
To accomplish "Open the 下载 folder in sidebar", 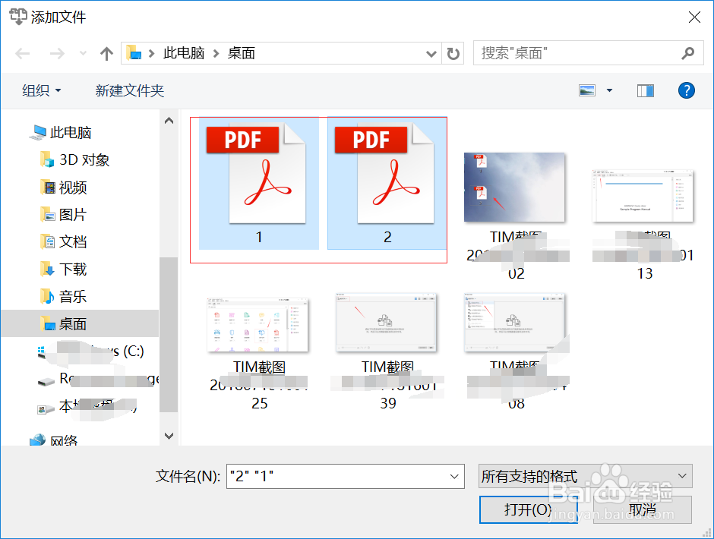I will pos(63,269).
